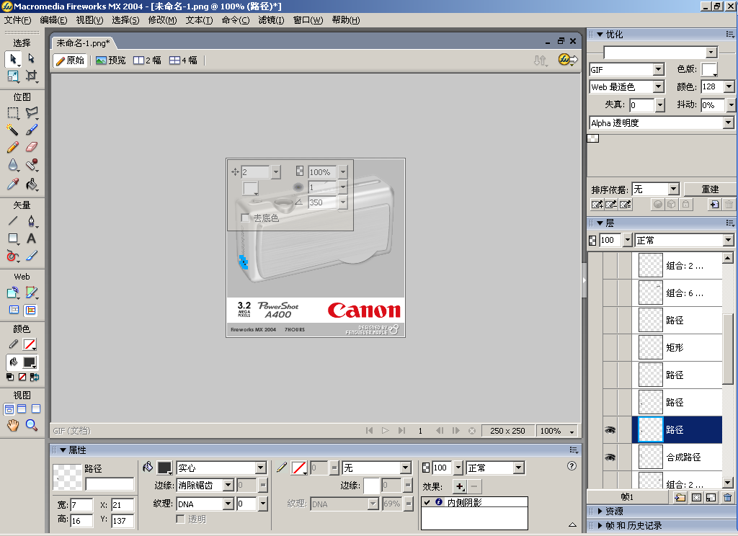Select the Line tool
This screenshot has width=738, height=536.
click(x=13, y=220)
